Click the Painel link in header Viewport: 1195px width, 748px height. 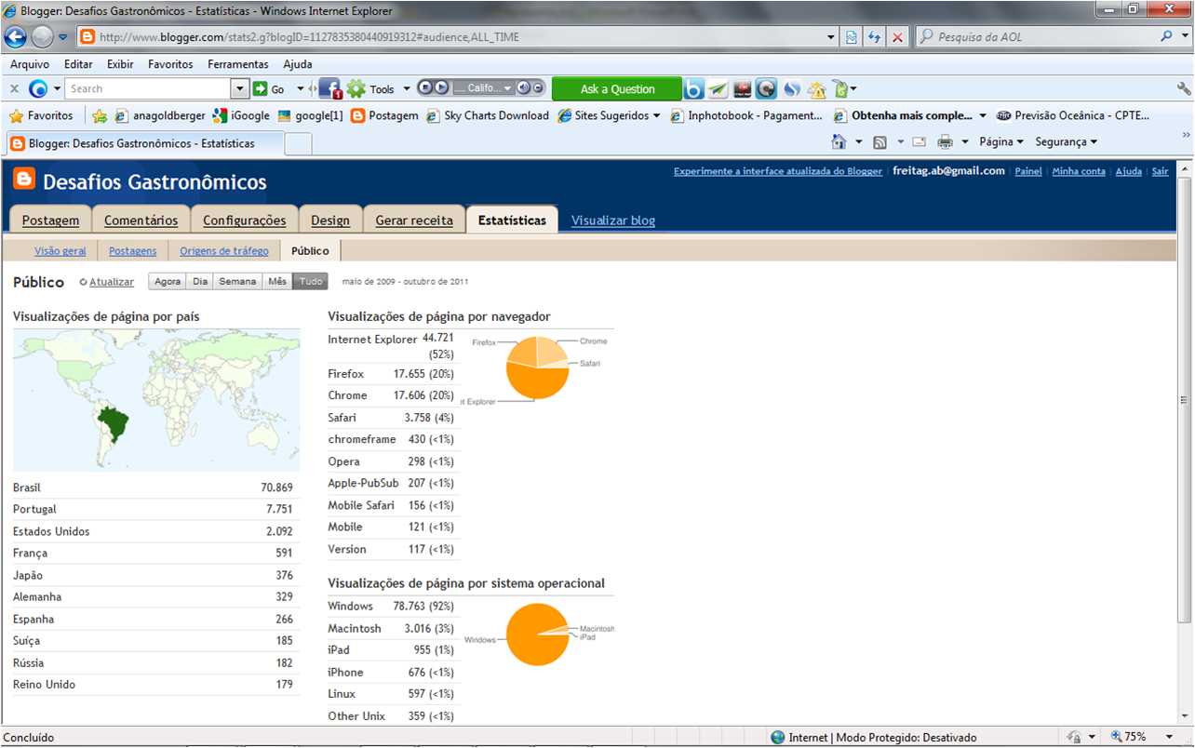click(x=1028, y=171)
